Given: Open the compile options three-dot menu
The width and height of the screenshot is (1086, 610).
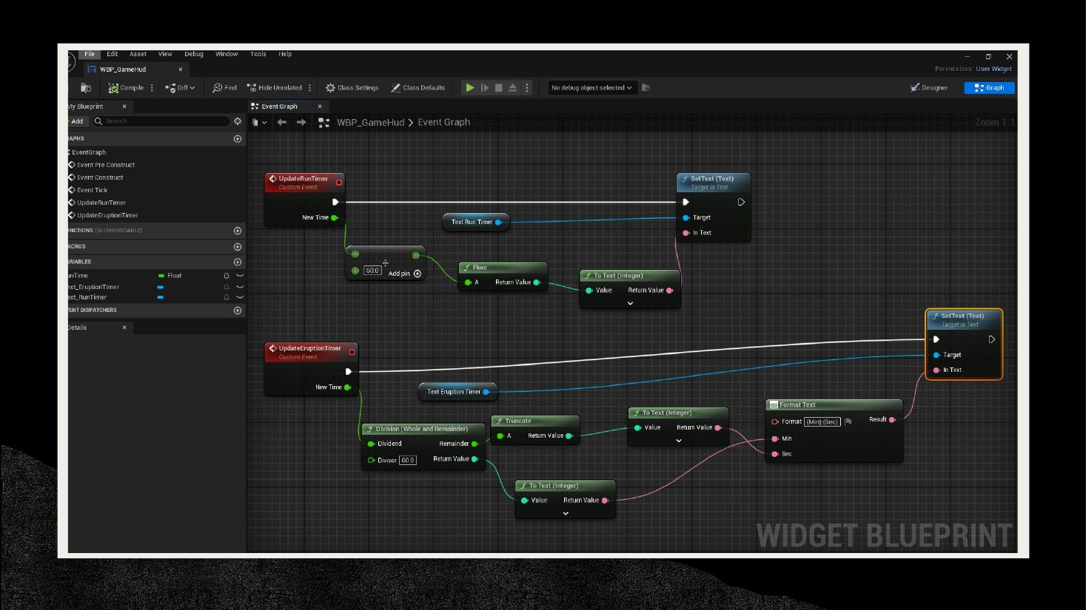Looking at the screenshot, I should [152, 87].
